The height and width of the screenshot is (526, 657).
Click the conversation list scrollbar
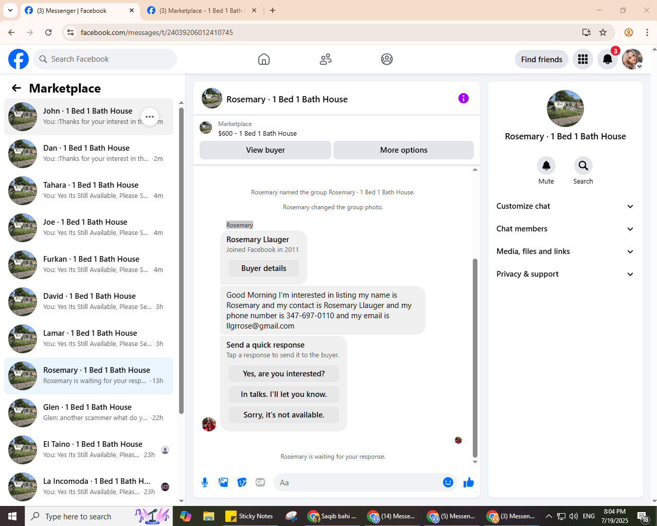(x=181, y=260)
